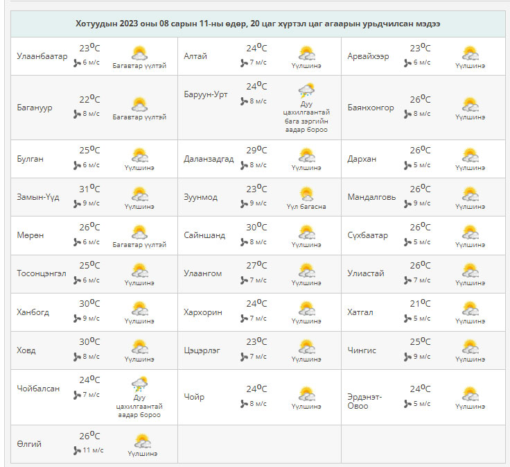Screen dimensions: 510x467
Task: Click the wind icon beside Өлгий 11 м/с
Action: (x=78, y=450)
